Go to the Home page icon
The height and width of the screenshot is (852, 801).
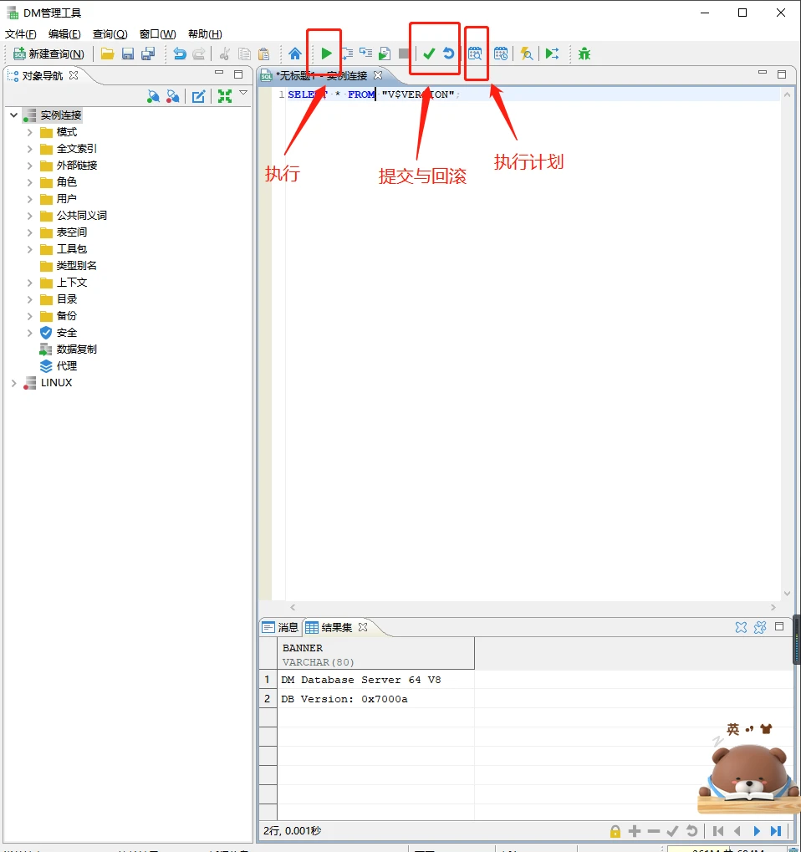pos(295,54)
